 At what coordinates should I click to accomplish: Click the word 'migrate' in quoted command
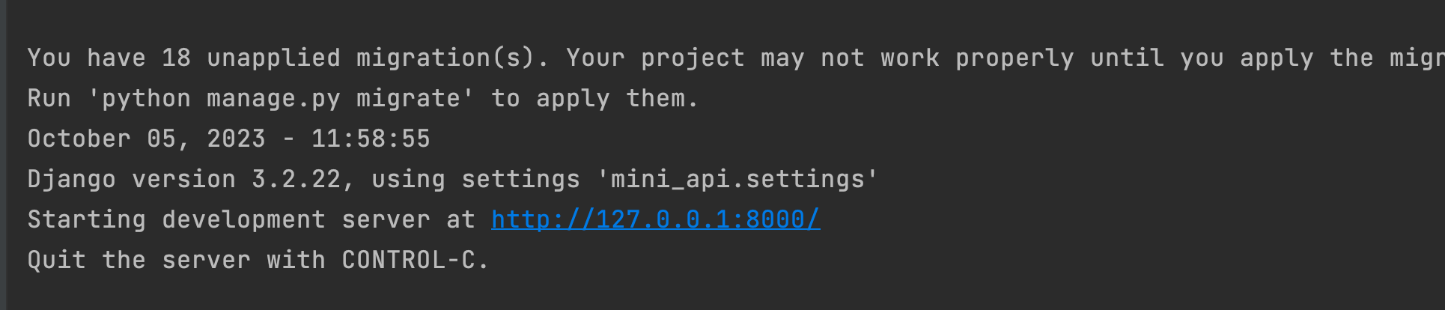coord(408,99)
